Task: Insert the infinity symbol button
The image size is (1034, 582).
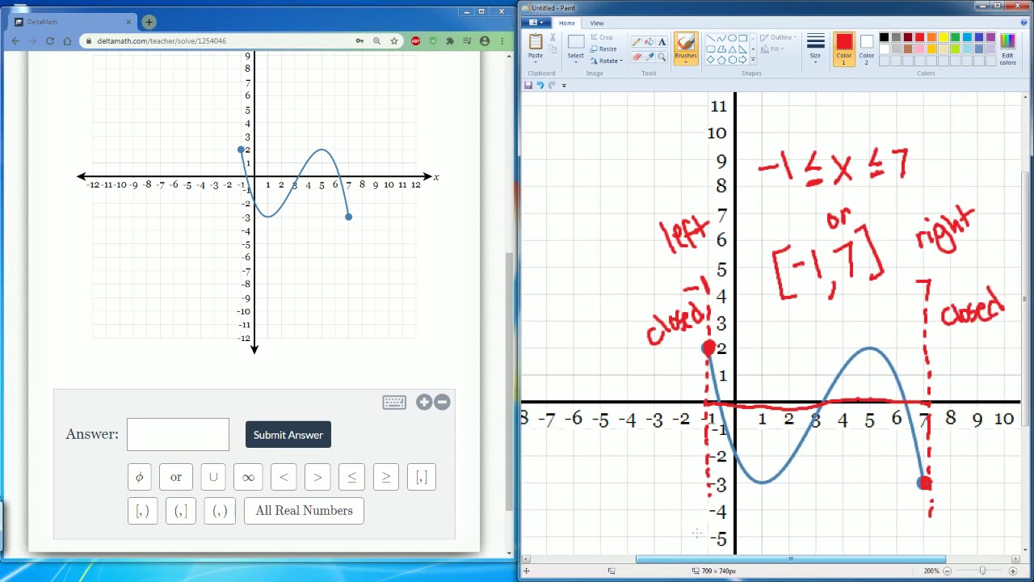Action: [x=248, y=477]
